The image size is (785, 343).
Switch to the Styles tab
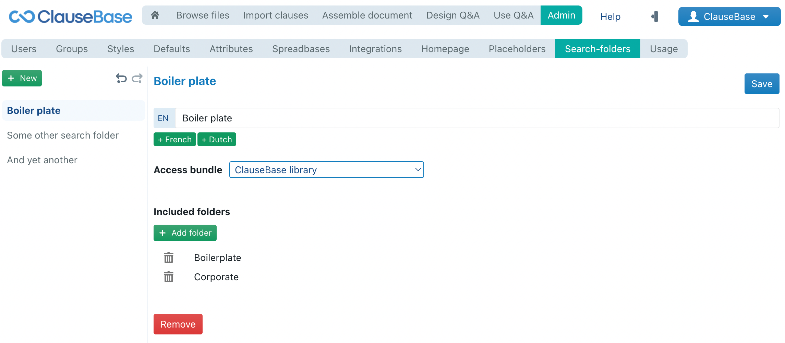(121, 49)
